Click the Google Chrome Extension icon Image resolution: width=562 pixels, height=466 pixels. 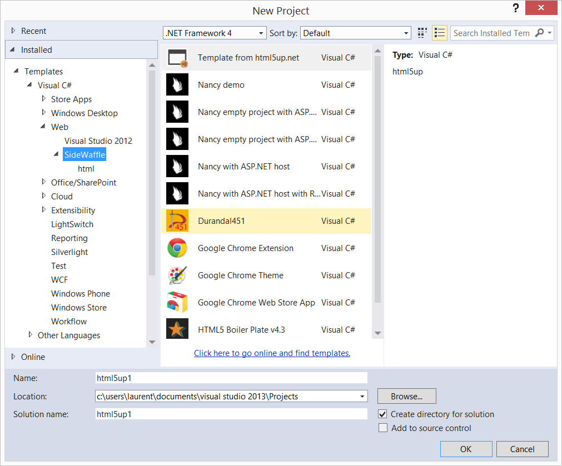(177, 248)
